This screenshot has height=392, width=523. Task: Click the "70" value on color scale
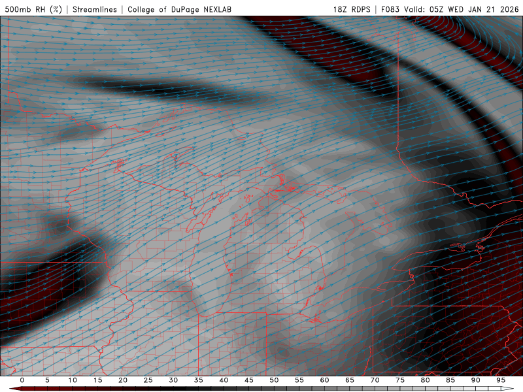375,380
